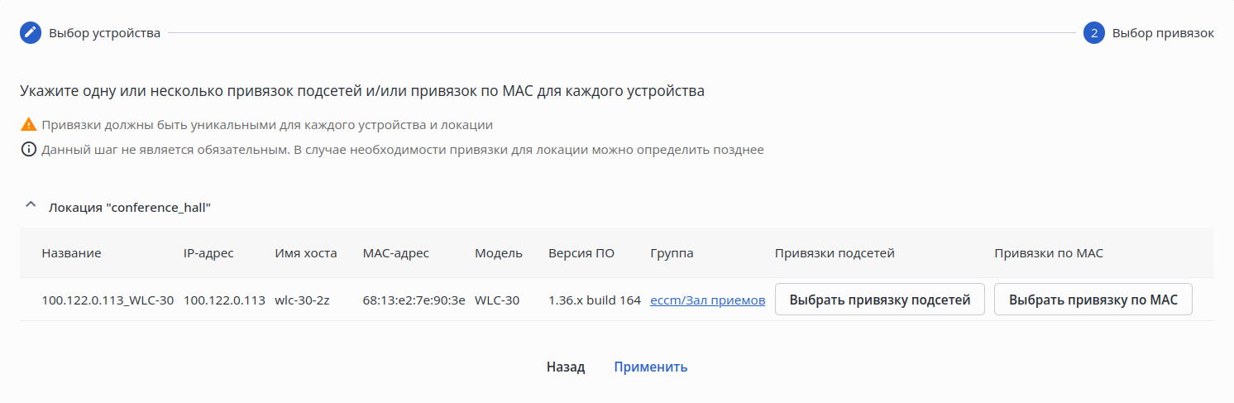Select the device name cell "100.122.0.113_WLC-30"
This screenshot has height=403, width=1234.
pyautogui.click(x=108, y=300)
